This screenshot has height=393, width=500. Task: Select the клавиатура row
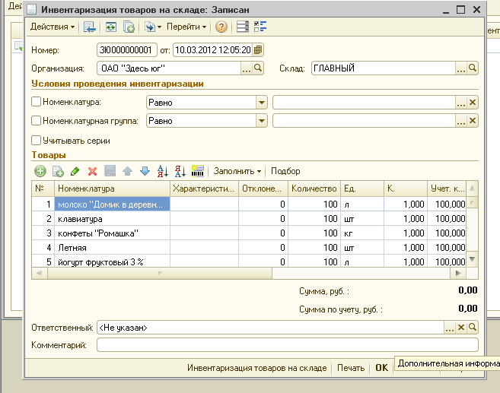click(x=249, y=219)
